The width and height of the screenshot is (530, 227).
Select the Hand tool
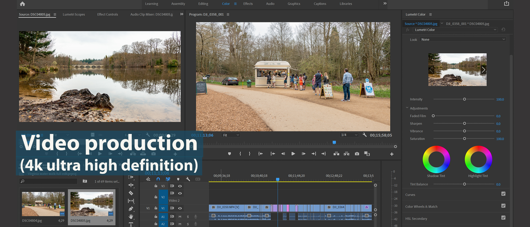coord(131,216)
